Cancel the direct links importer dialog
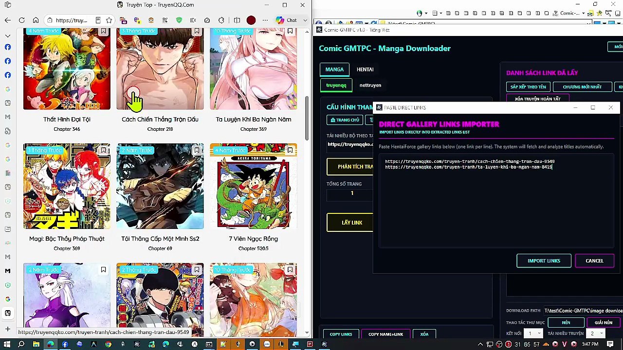623x350 pixels. [x=594, y=261]
